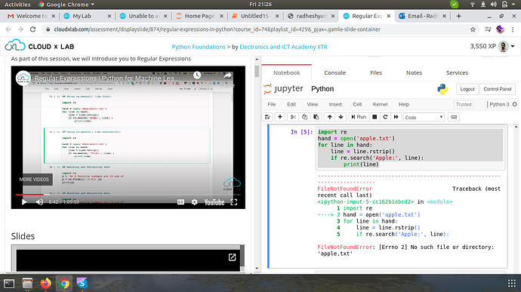Open the command palette keyboard icon
The height and width of the screenshot is (292, 521).
[454, 117]
